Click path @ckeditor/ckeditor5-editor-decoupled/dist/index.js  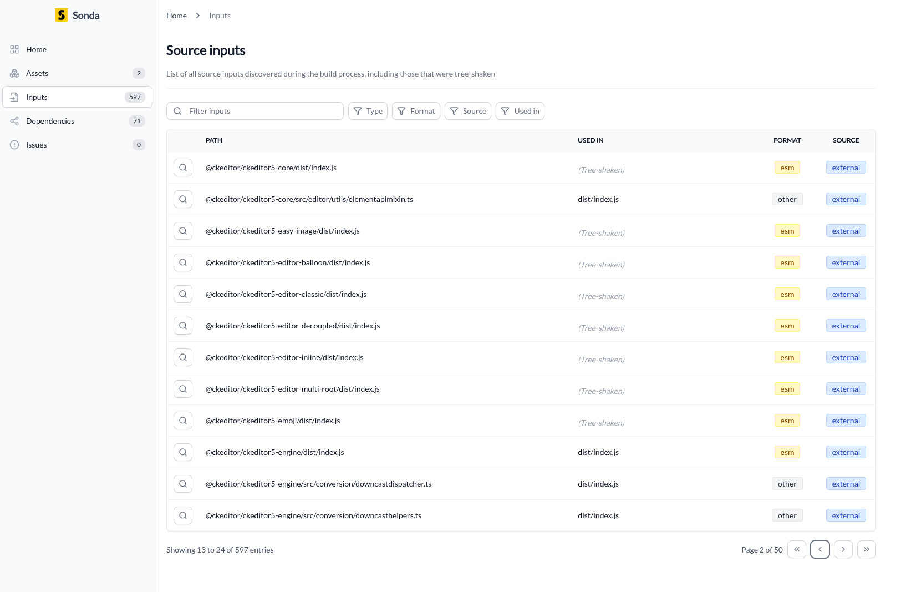pos(293,326)
